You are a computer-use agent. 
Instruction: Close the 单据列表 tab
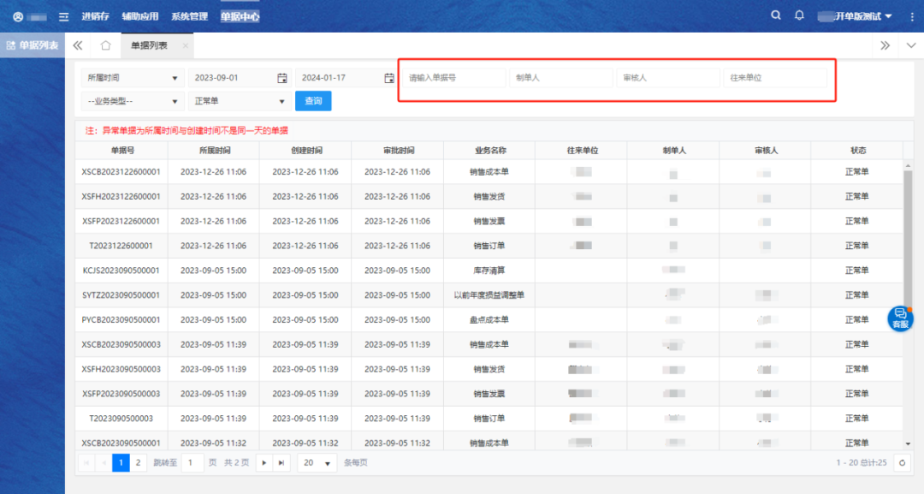pos(186,45)
